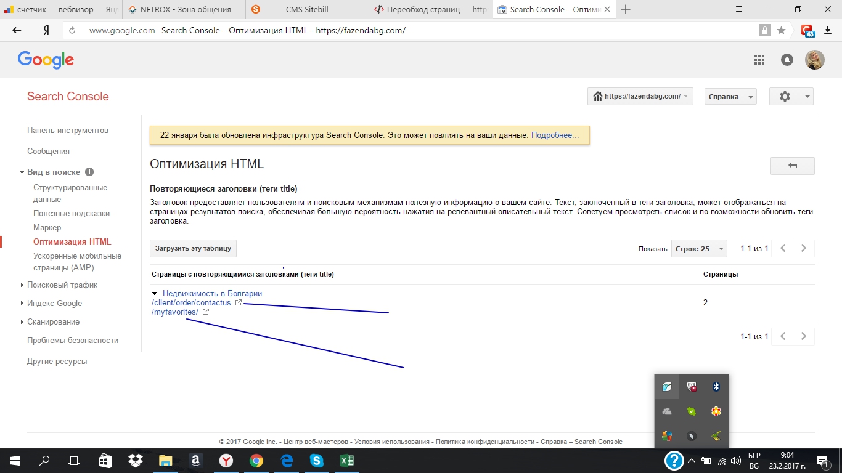Reload the page with refresh icon
The height and width of the screenshot is (473, 842).
click(72, 30)
